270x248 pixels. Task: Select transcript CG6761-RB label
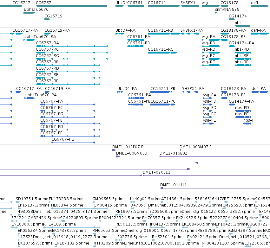(x=139, y=43)
